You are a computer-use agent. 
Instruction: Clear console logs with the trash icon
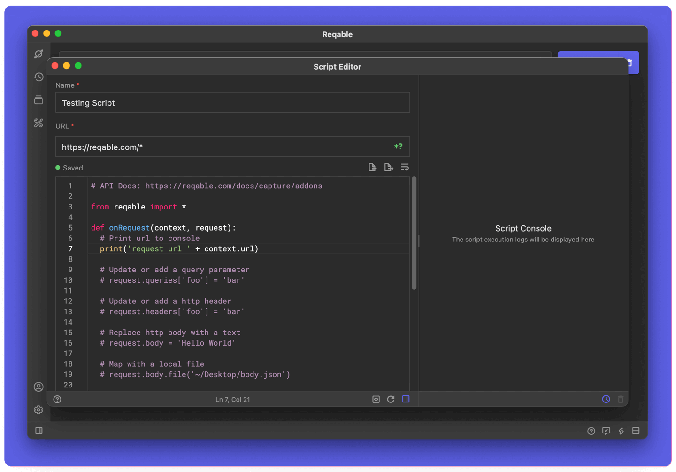[621, 399]
